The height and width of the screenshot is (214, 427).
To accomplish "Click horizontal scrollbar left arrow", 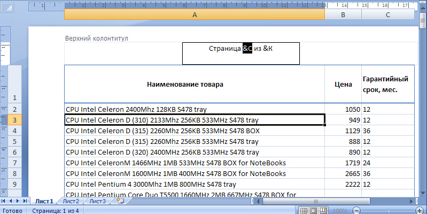I will [x=258, y=202].
